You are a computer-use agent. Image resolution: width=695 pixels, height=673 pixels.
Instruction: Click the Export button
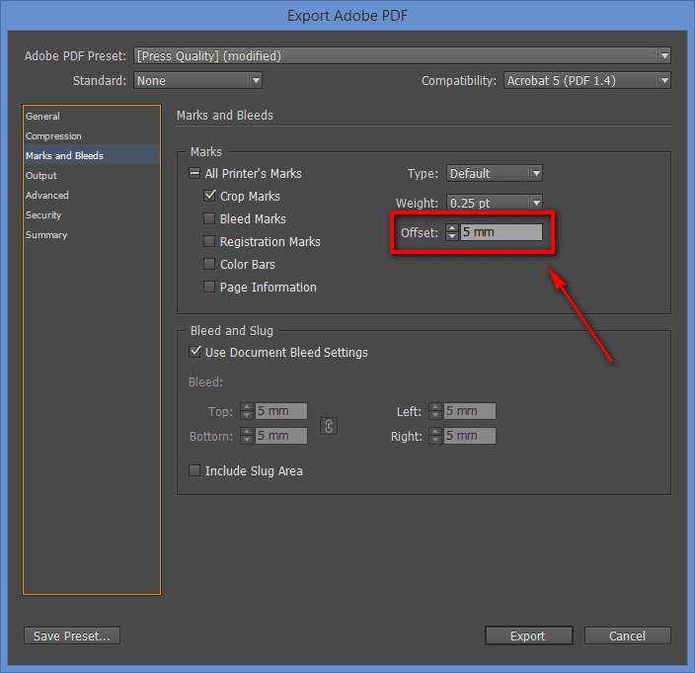[x=529, y=635]
